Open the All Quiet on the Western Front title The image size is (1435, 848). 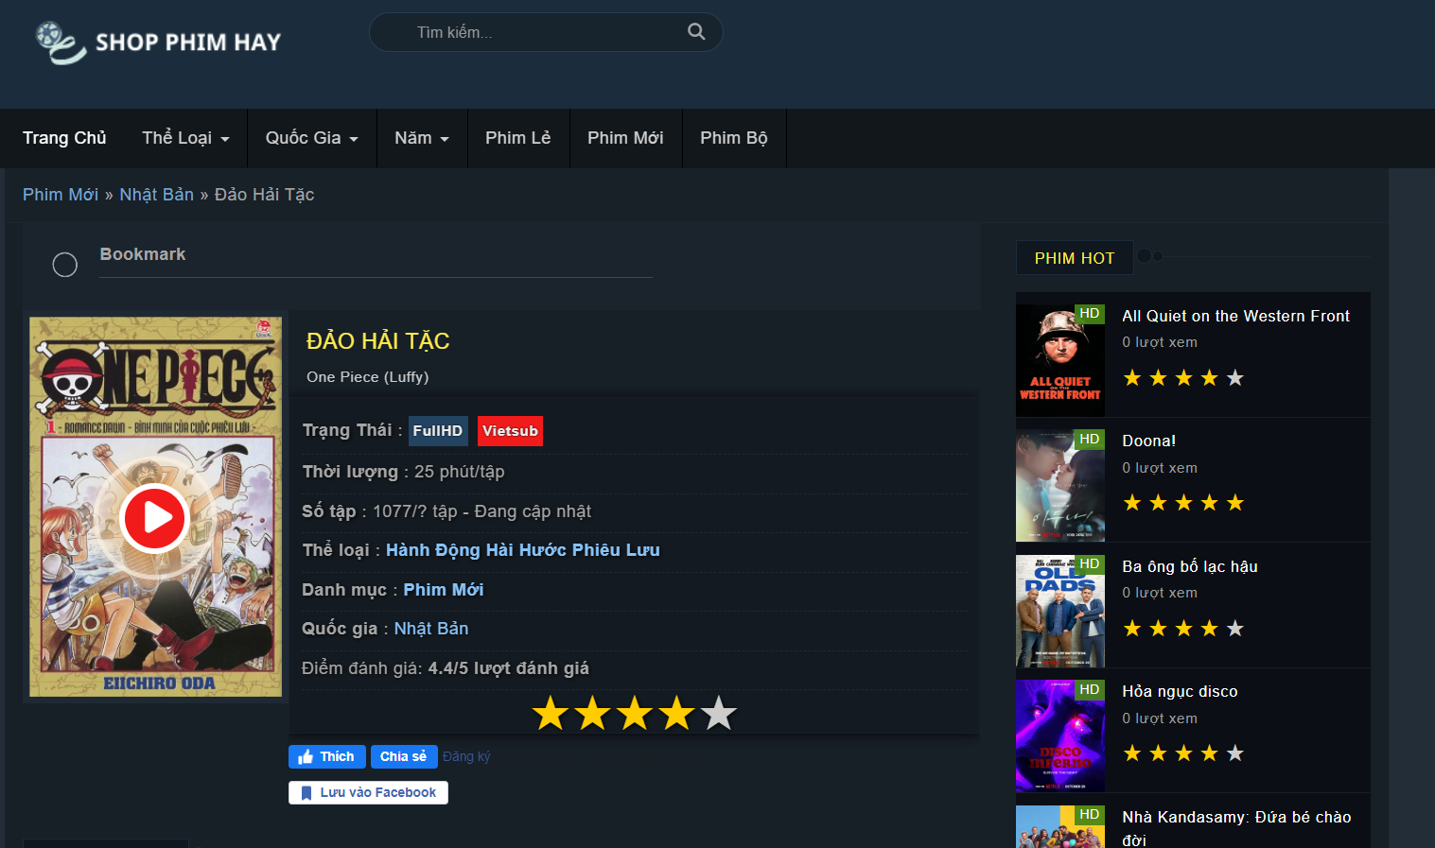click(1236, 316)
